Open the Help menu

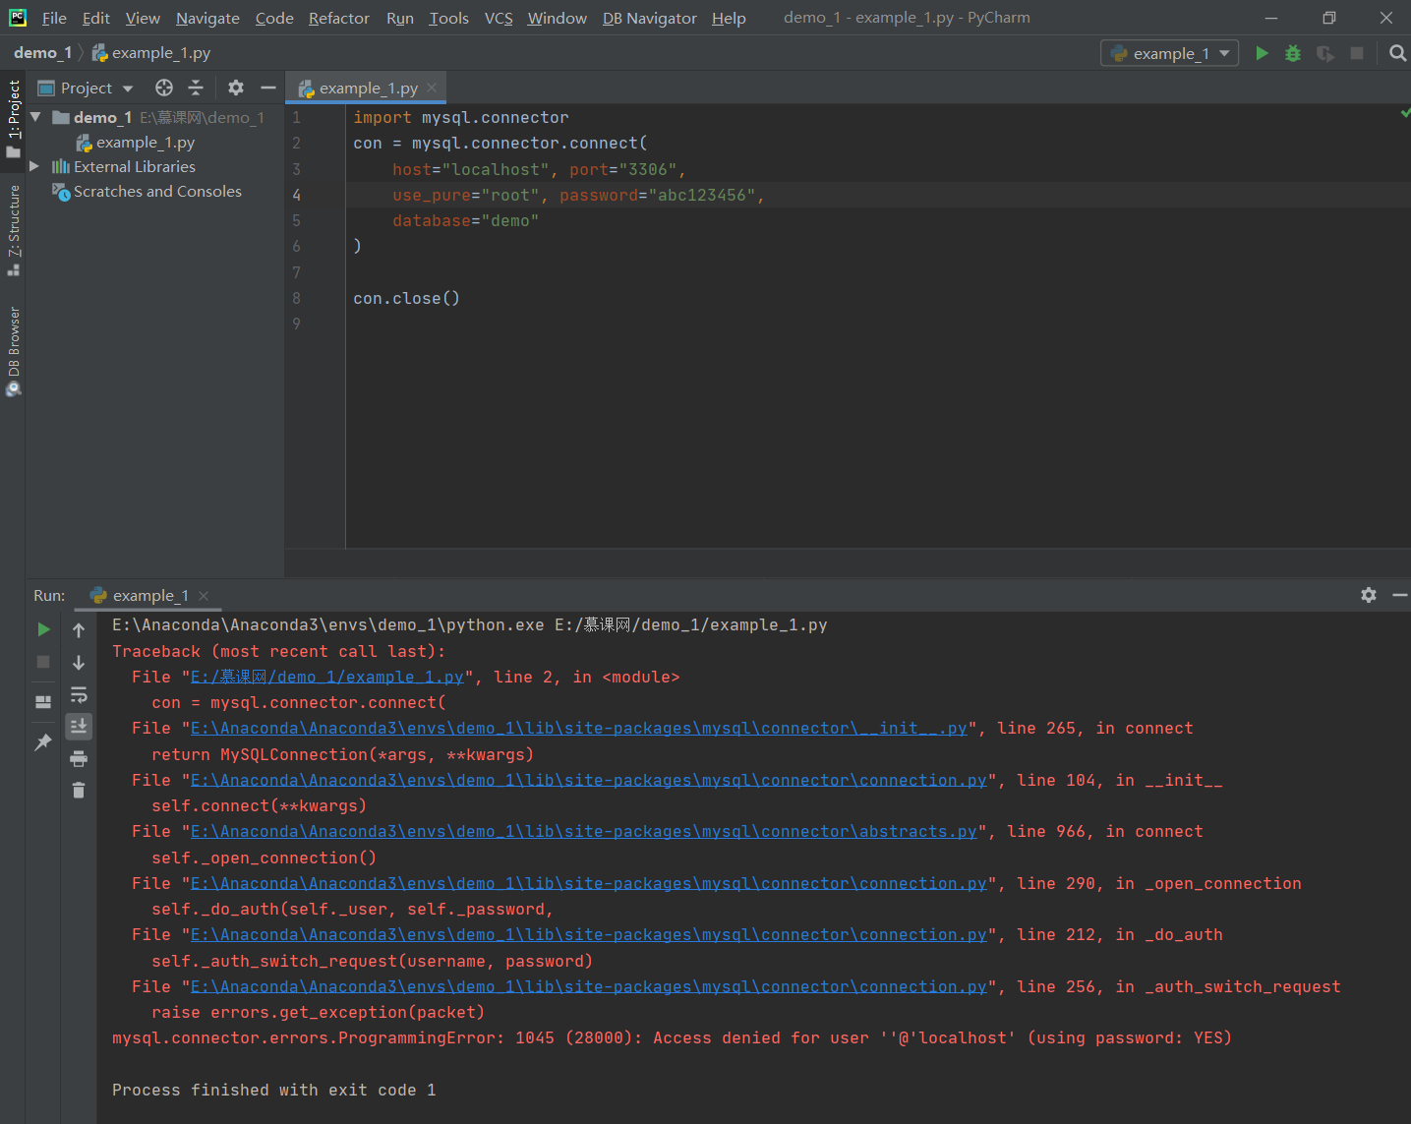pos(729,18)
